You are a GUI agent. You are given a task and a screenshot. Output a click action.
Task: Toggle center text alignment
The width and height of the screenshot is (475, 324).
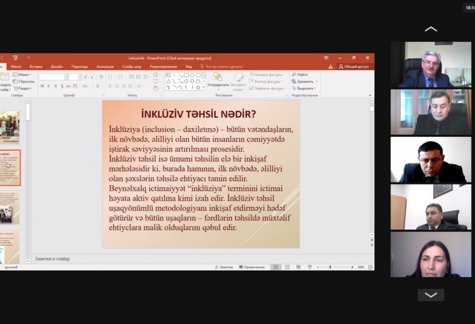[x=117, y=86]
